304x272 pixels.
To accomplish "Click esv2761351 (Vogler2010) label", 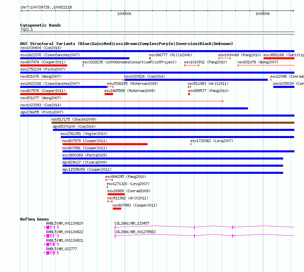I will click(x=84, y=134).
